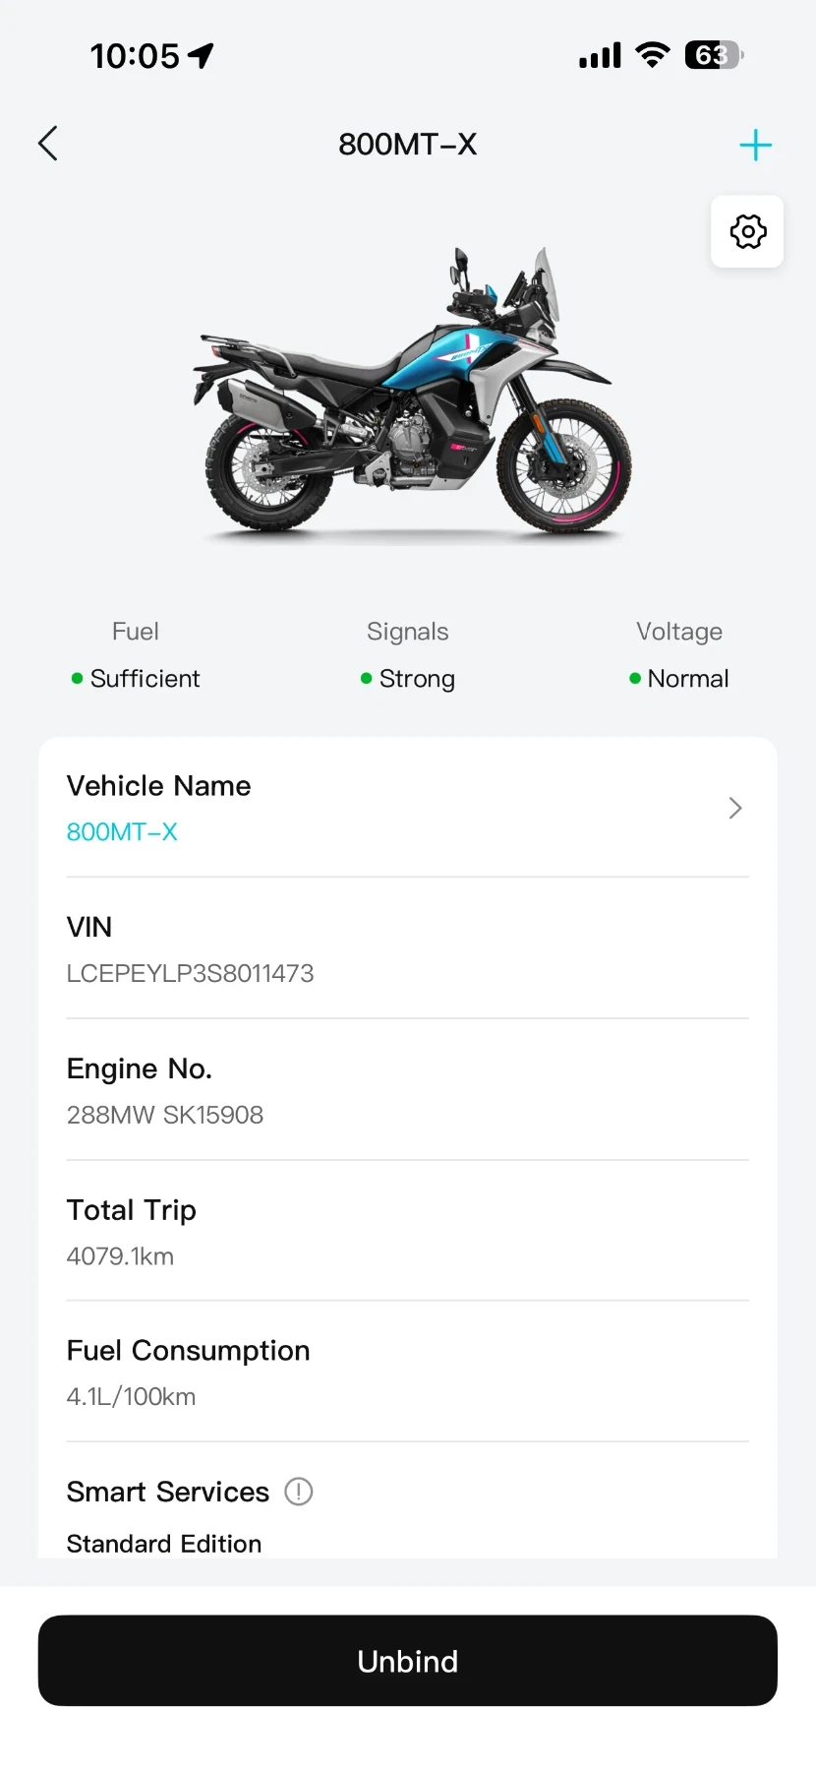Open settings via the gear icon
The image size is (816, 1771).
[747, 232]
